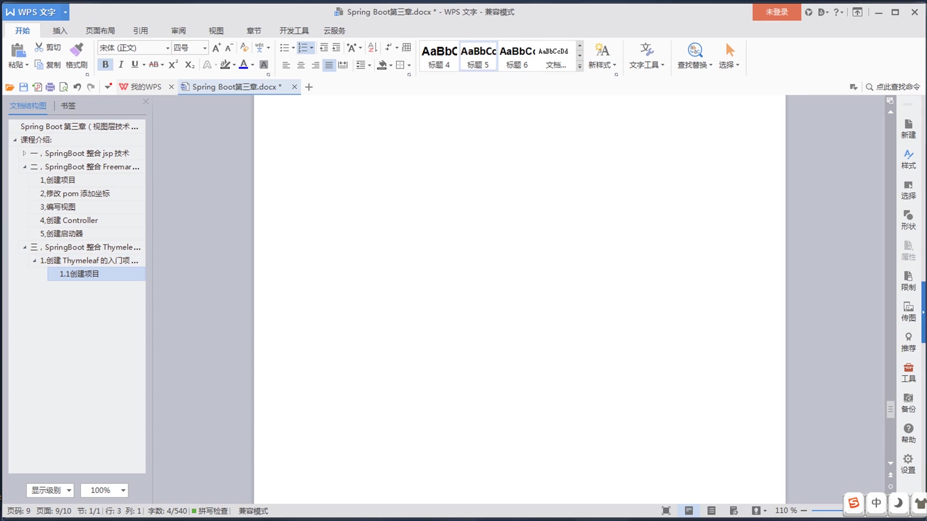Screen dimensions: 927x521
Task: Open the Shapes sidebar panel
Action: click(908, 219)
